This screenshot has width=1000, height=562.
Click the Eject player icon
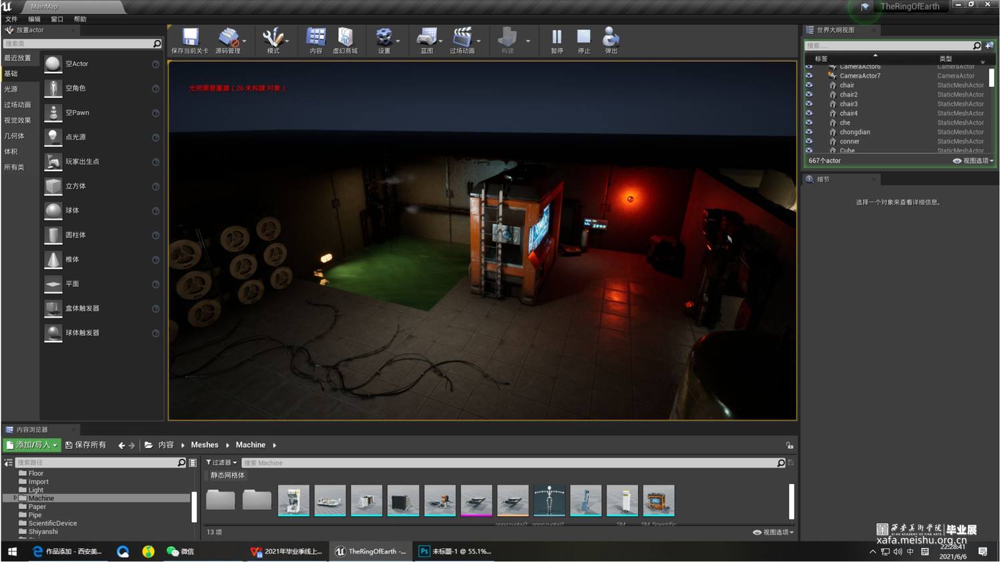(611, 37)
